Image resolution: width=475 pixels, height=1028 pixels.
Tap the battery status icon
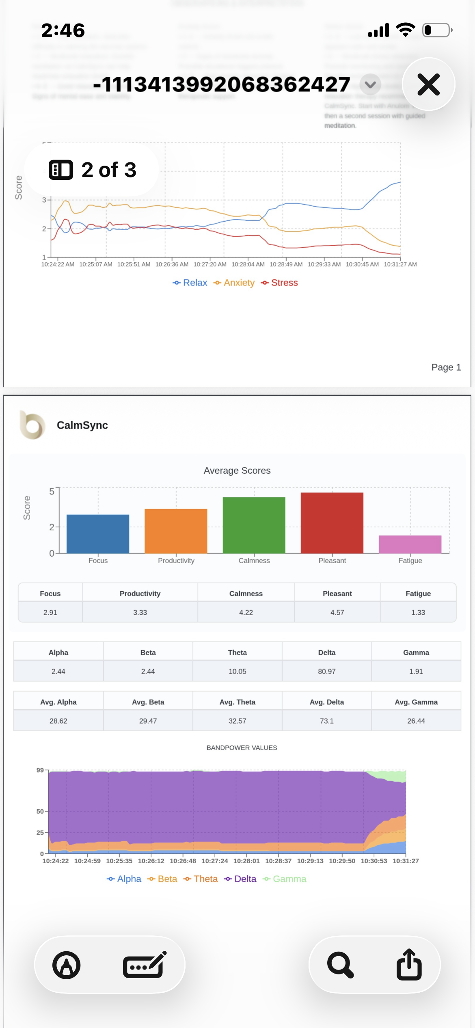pyautogui.click(x=437, y=30)
